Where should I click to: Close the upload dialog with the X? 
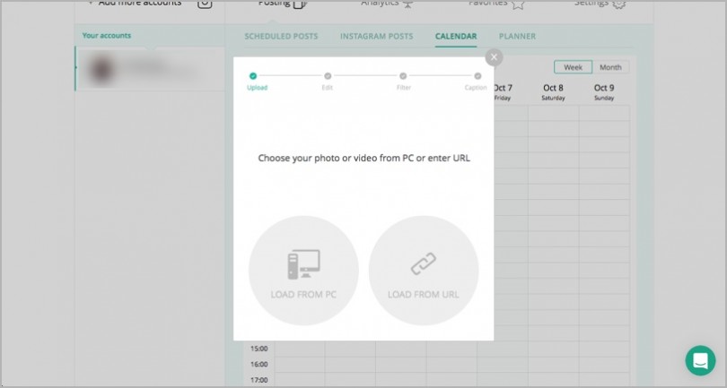(x=493, y=57)
